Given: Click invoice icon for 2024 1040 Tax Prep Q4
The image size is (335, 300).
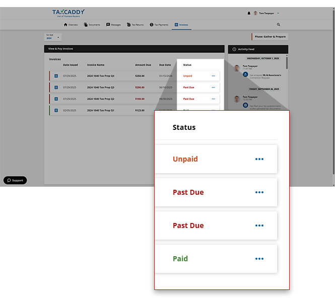Looking at the screenshot, I should point(56,76).
